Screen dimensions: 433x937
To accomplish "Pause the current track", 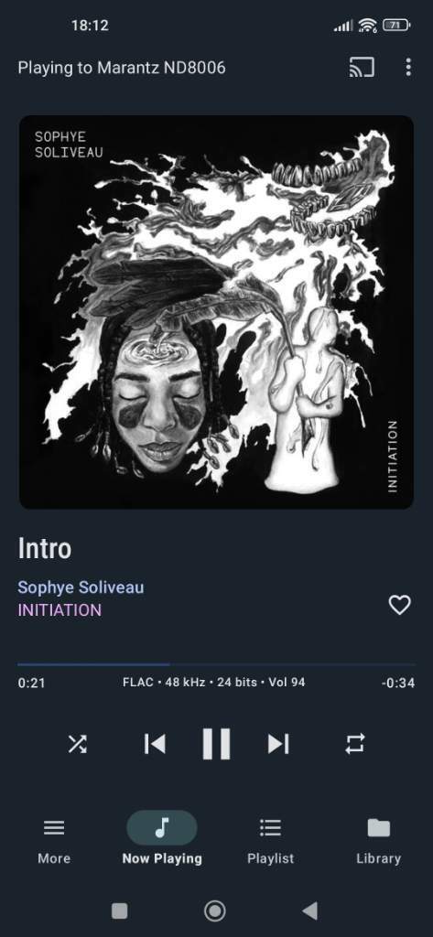I will pos(216,743).
